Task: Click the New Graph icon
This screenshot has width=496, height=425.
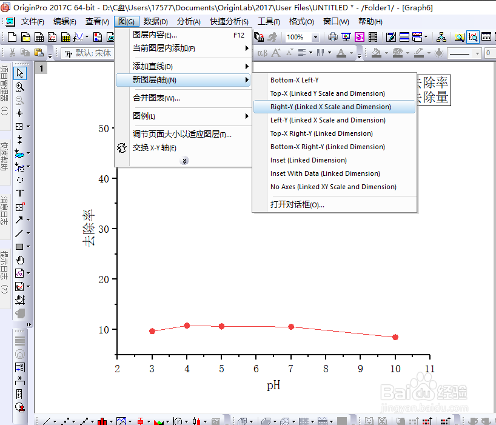Action: pos(52,37)
